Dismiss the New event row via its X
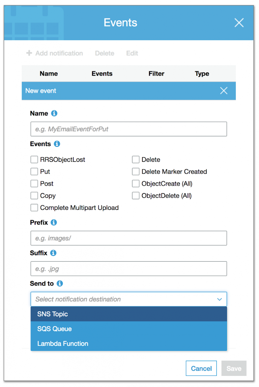The image size is (259, 387). click(x=224, y=91)
